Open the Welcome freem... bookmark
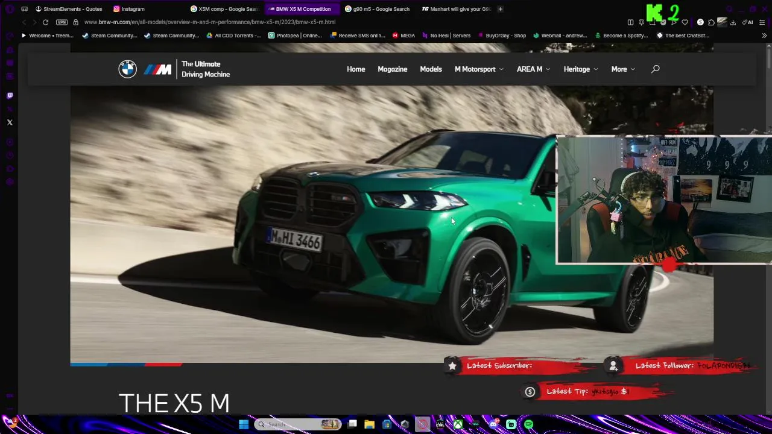Screen dimensions: 772x434 pyautogui.click(x=47, y=36)
